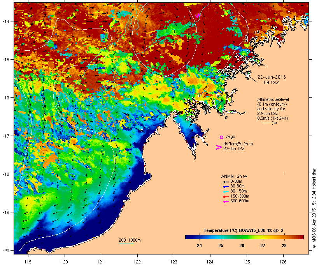Click the longitude axis label 125
319x265 pixels.
pos(247,262)
